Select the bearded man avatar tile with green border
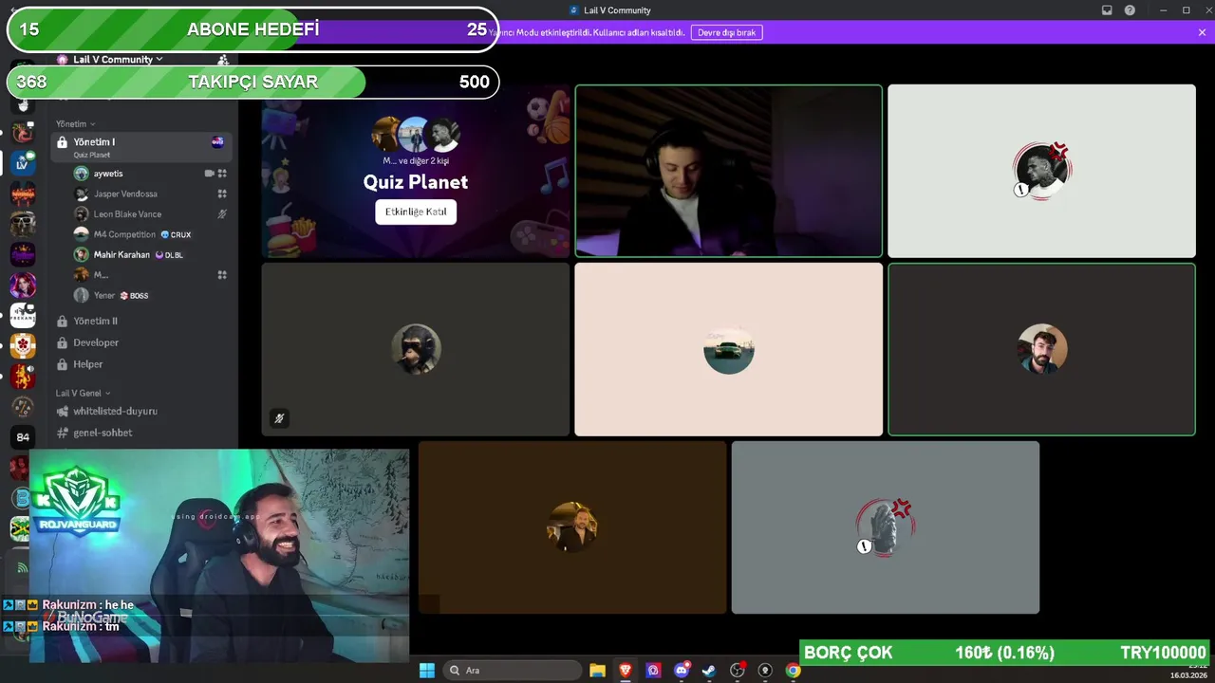The height and width of the screenshot is (683, 1215). pos(1041,349)
